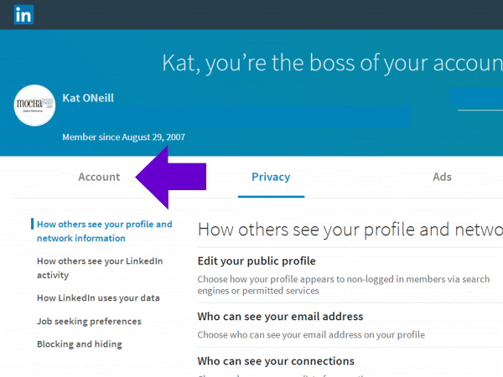
Task: Expand 'Who can see your email address'
Action: coord(280,317)
